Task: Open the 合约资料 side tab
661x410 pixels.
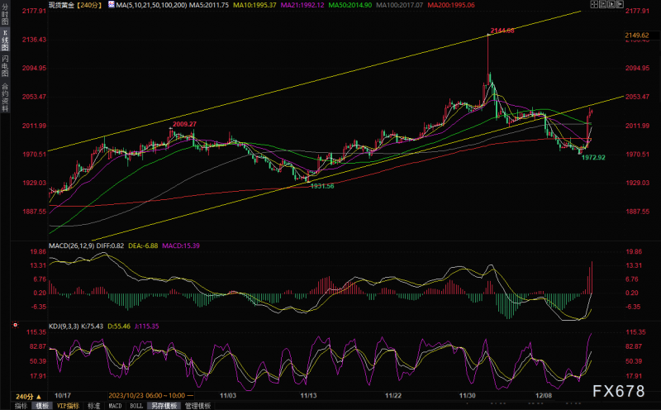Action: tap(5, 98)
